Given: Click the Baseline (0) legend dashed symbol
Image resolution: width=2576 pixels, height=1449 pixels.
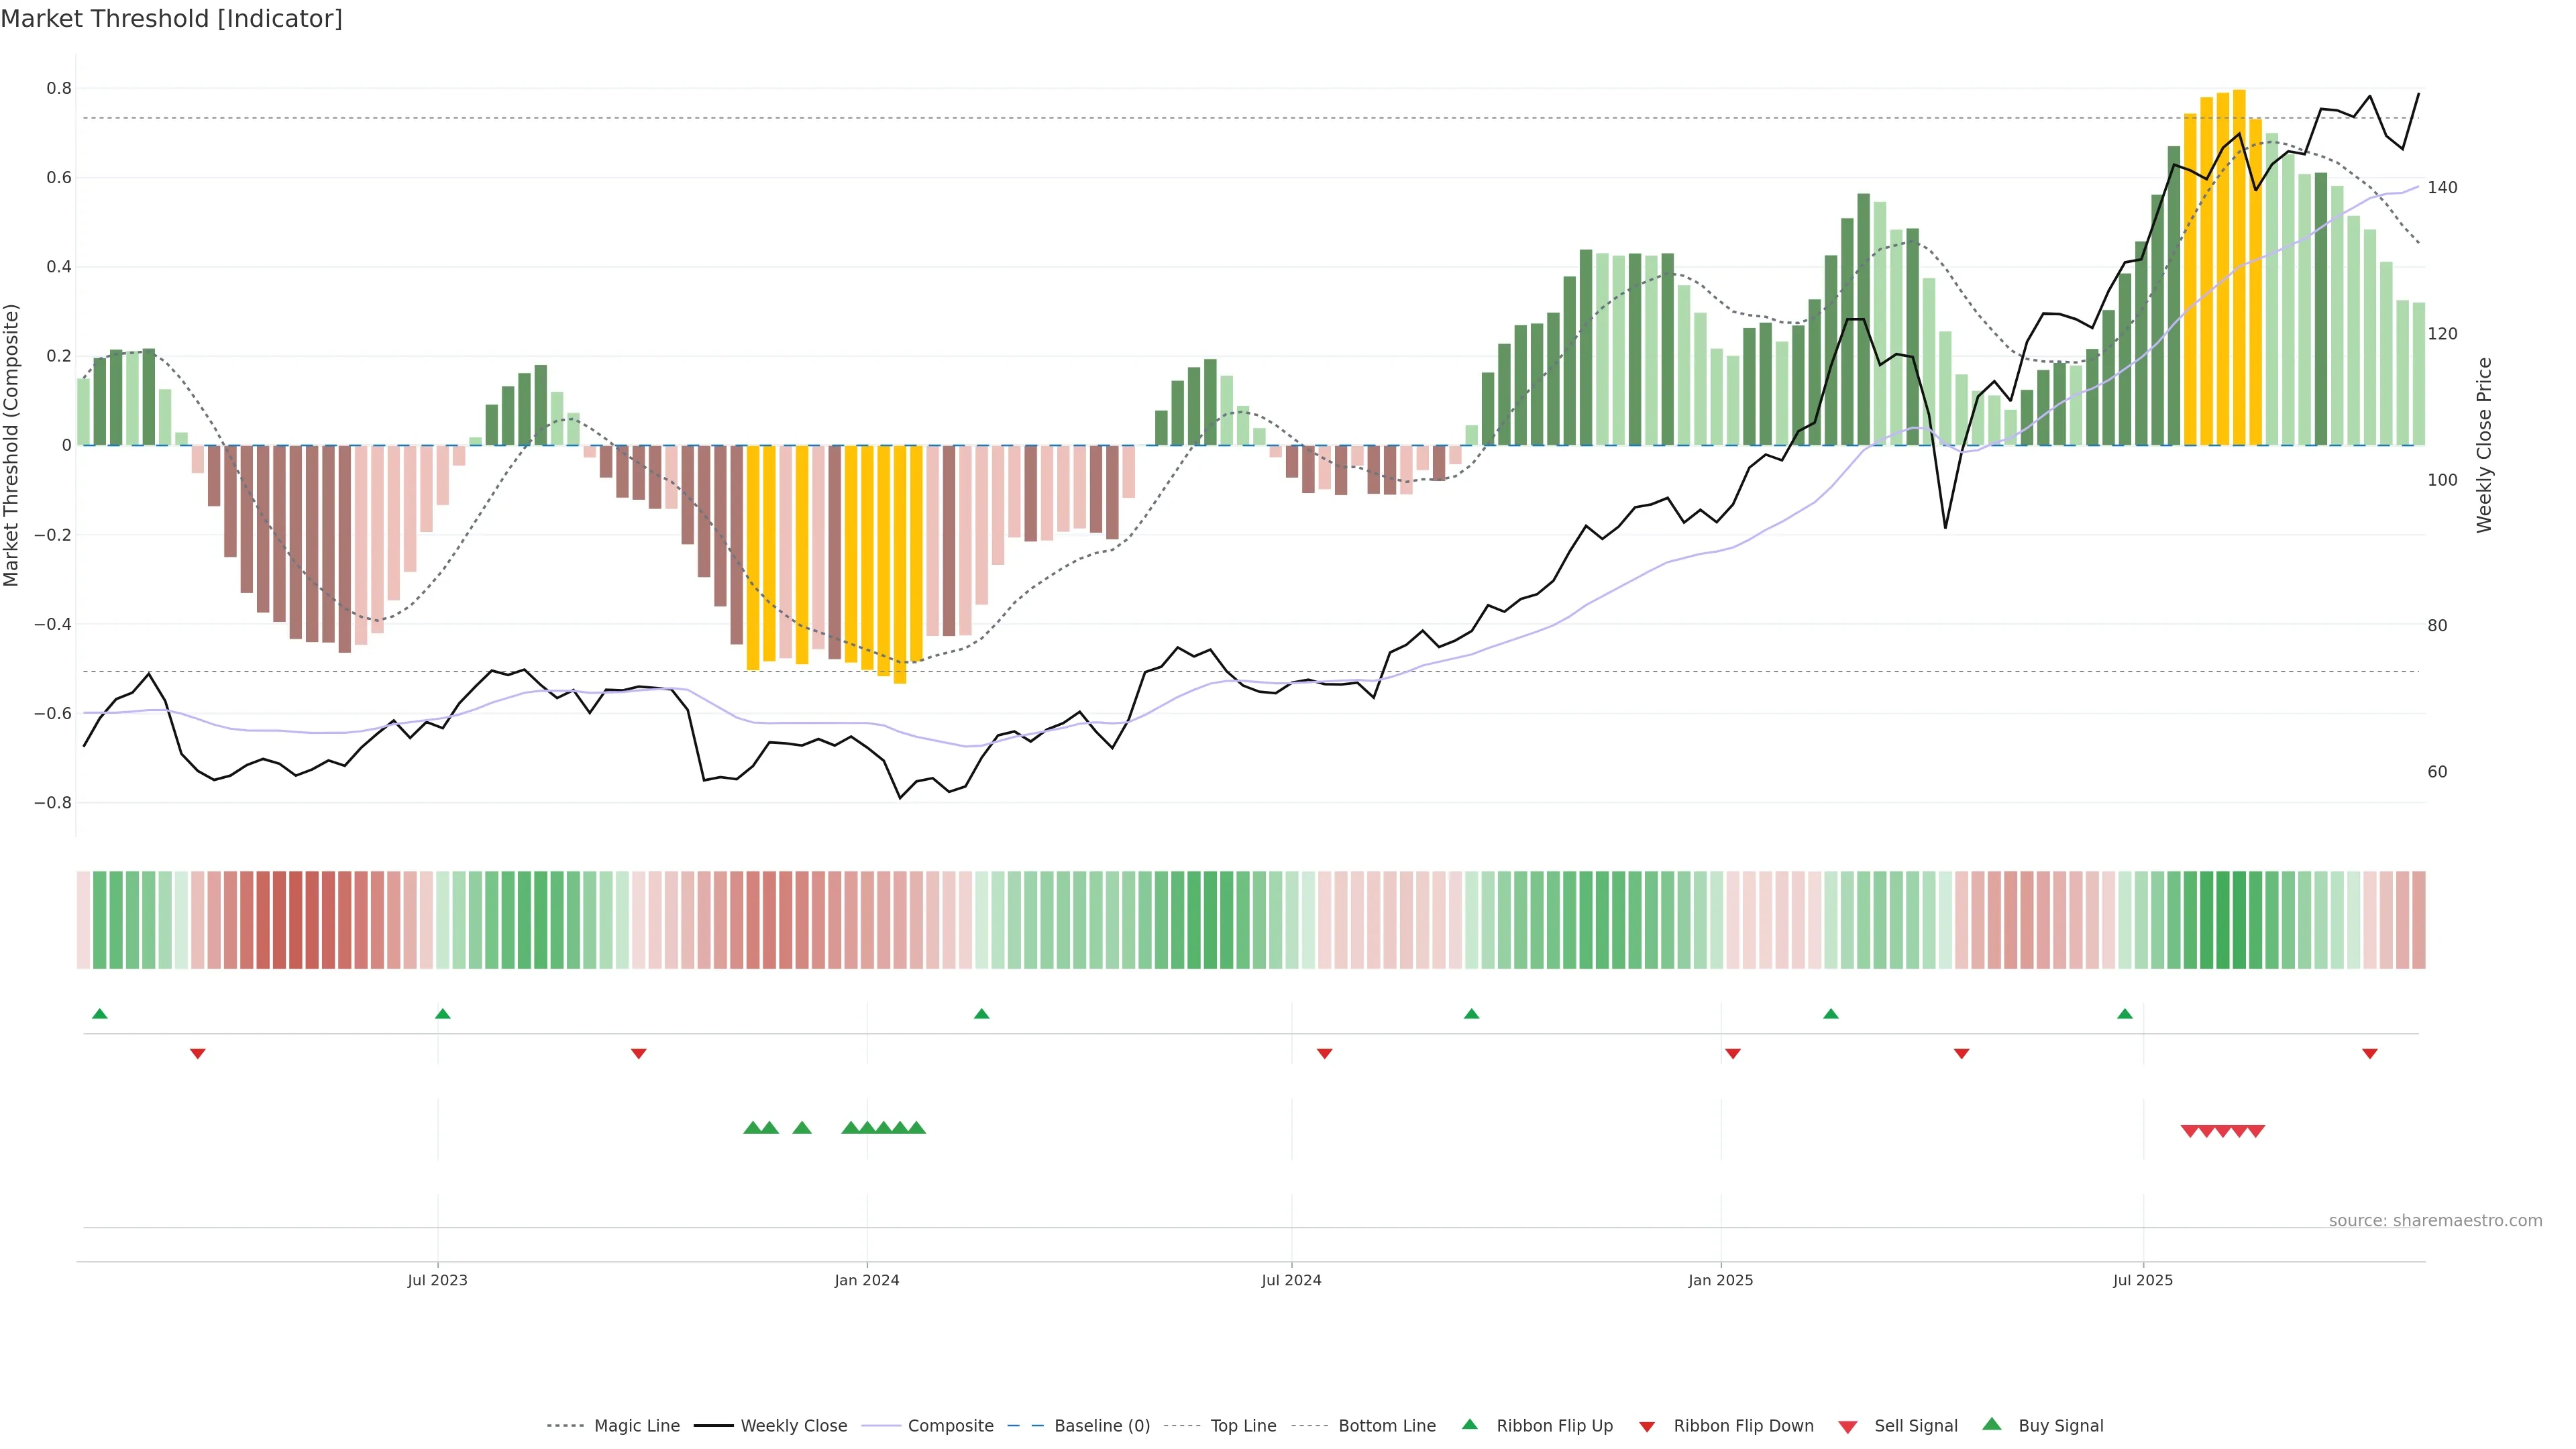Looking at the screenshot, I should (x=1025, y=1426).
